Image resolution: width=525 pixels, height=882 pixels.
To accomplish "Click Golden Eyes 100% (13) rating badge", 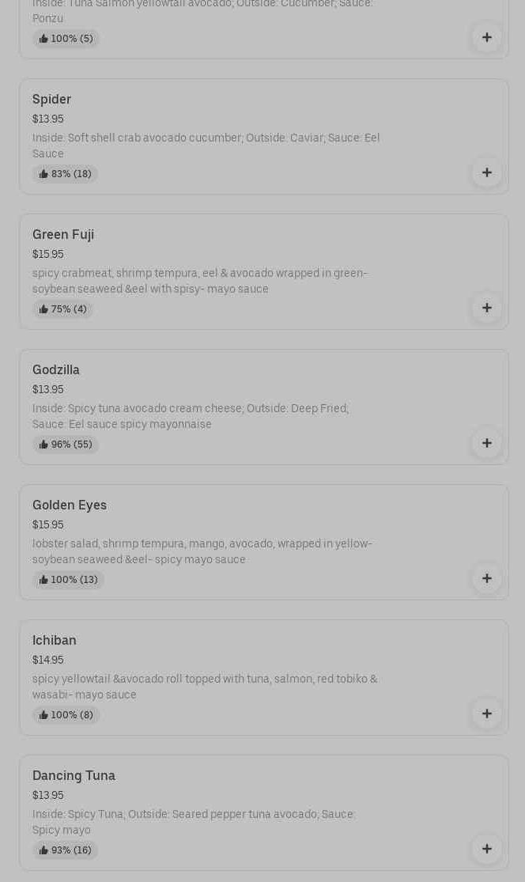I will 69,580.
